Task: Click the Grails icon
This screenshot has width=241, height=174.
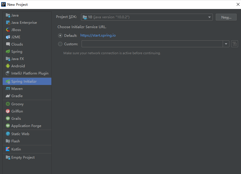Action: pyautogui.click(x=8, y=118)
